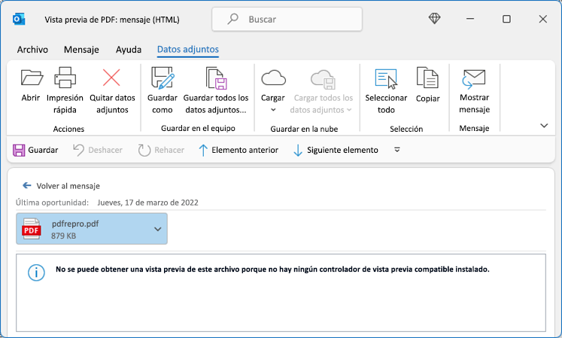Click the preview error message text
Screen dimensions: 562x338
(272, 269)
